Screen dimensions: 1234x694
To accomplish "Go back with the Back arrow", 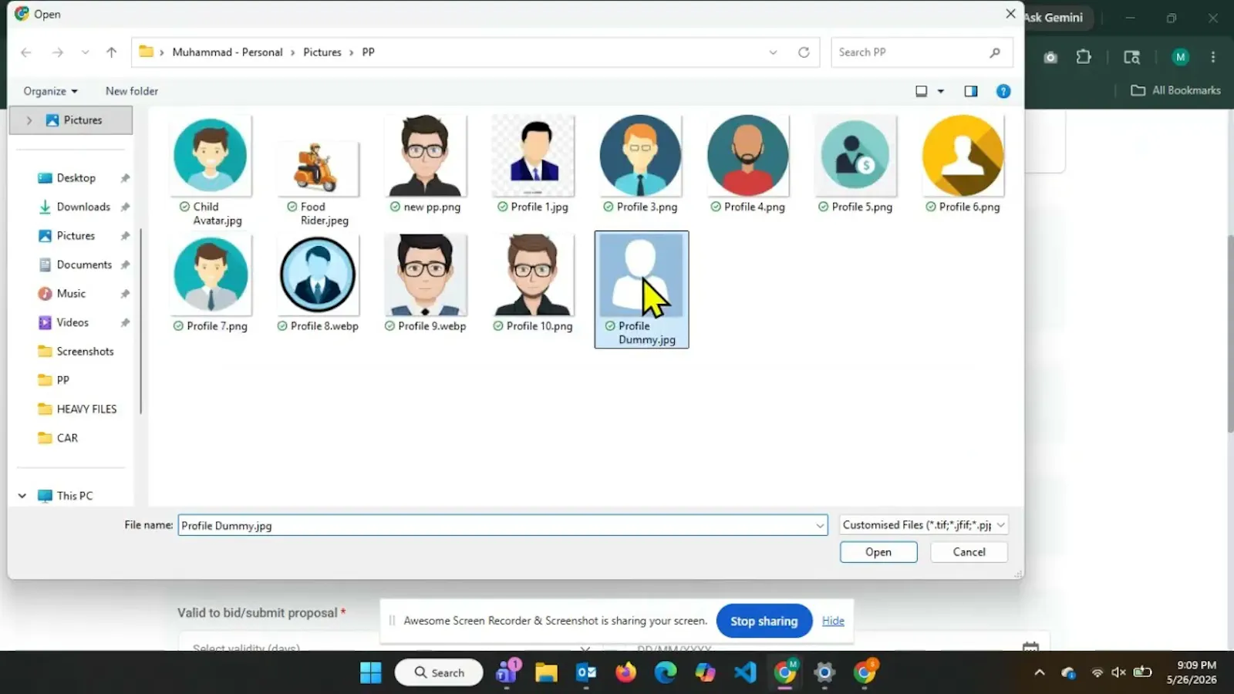I will click(26, 52).
